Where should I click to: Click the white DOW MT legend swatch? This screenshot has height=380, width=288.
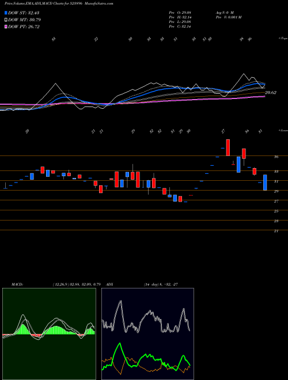tap(6, 20)
